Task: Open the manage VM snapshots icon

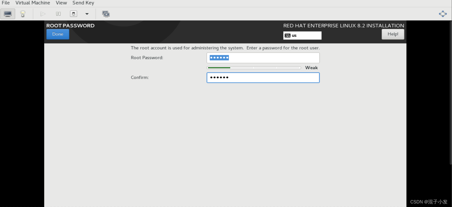Action: [x=106, y=14]
